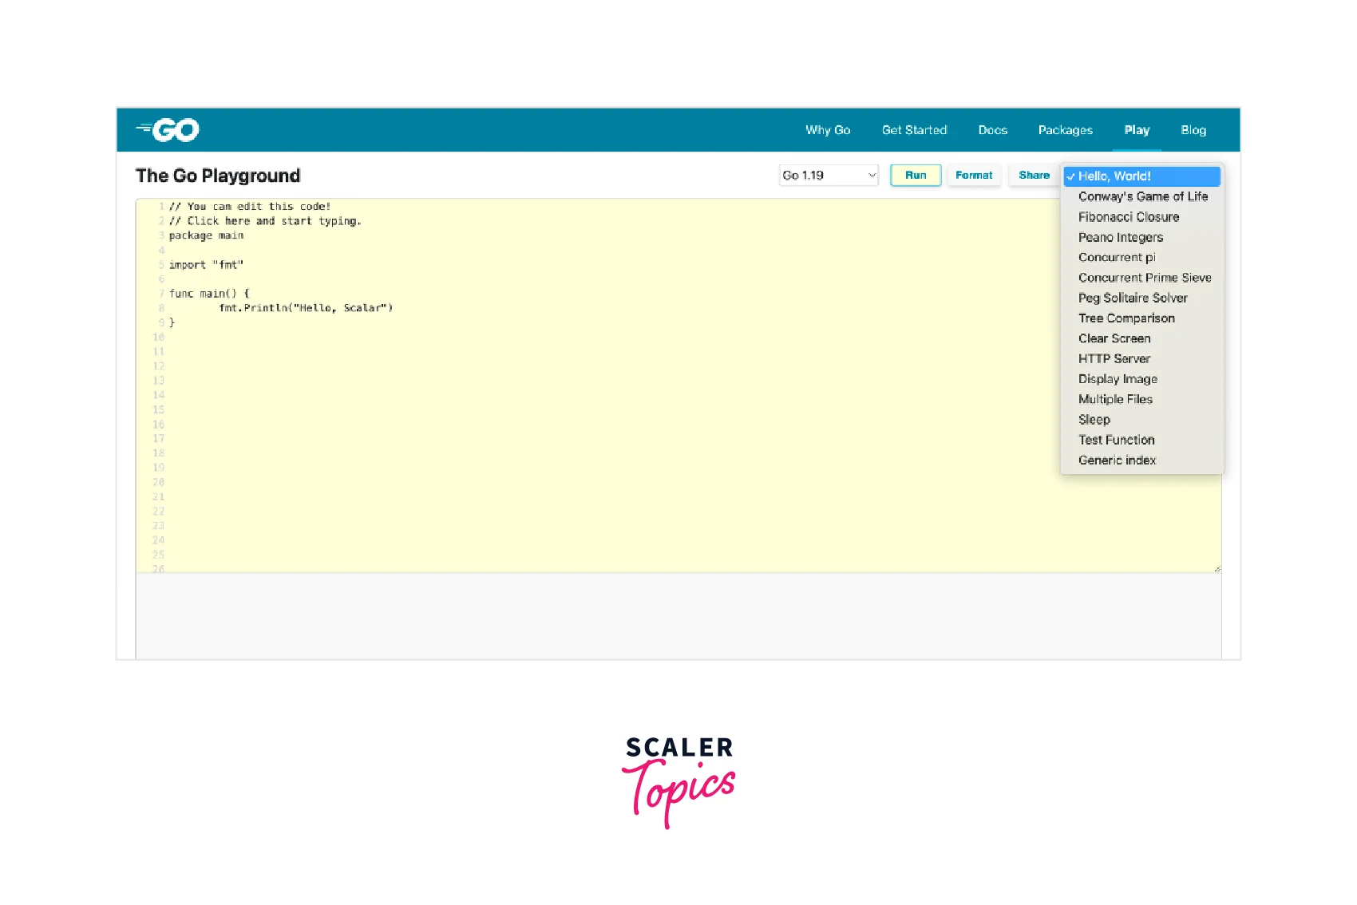Screen dimensions: 1357x905
Task: Choose the Peg Solitaire Solver example
Action: point(1132,298)
